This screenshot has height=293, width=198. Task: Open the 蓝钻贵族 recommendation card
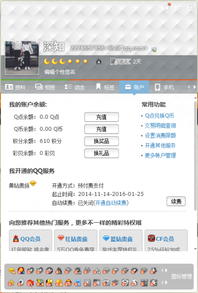(x=121, y=240)
